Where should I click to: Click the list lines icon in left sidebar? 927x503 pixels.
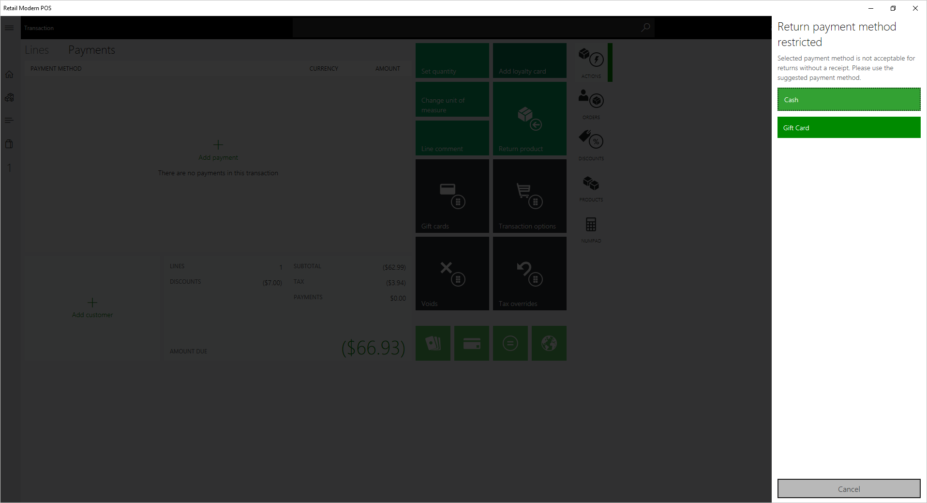[x=9, y=120]
